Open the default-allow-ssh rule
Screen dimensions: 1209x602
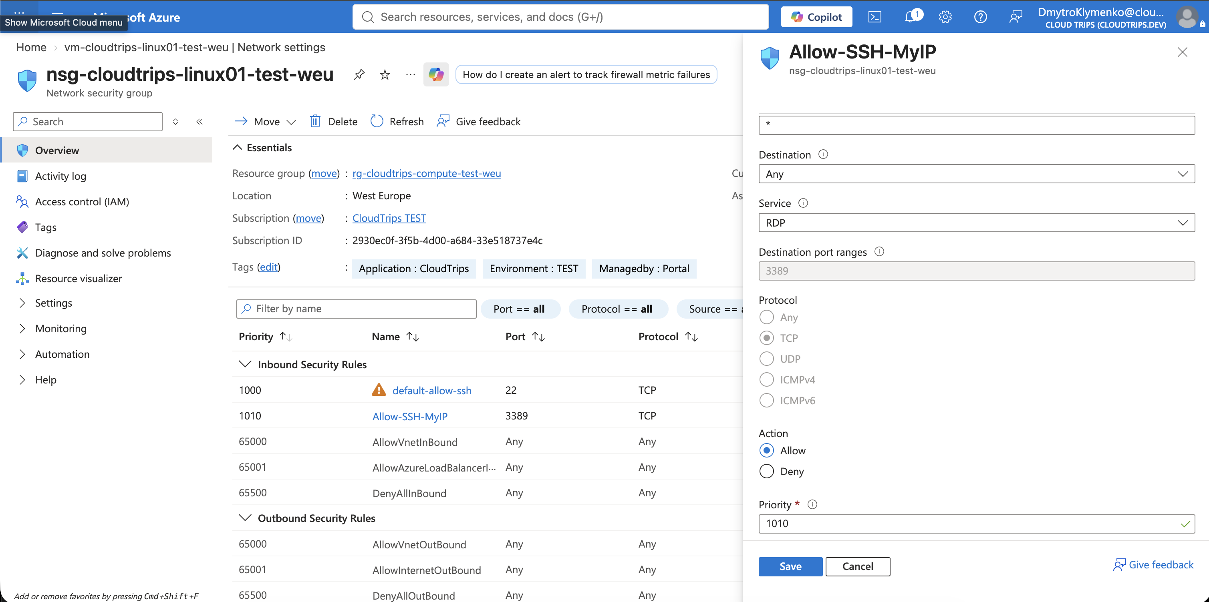432,391
